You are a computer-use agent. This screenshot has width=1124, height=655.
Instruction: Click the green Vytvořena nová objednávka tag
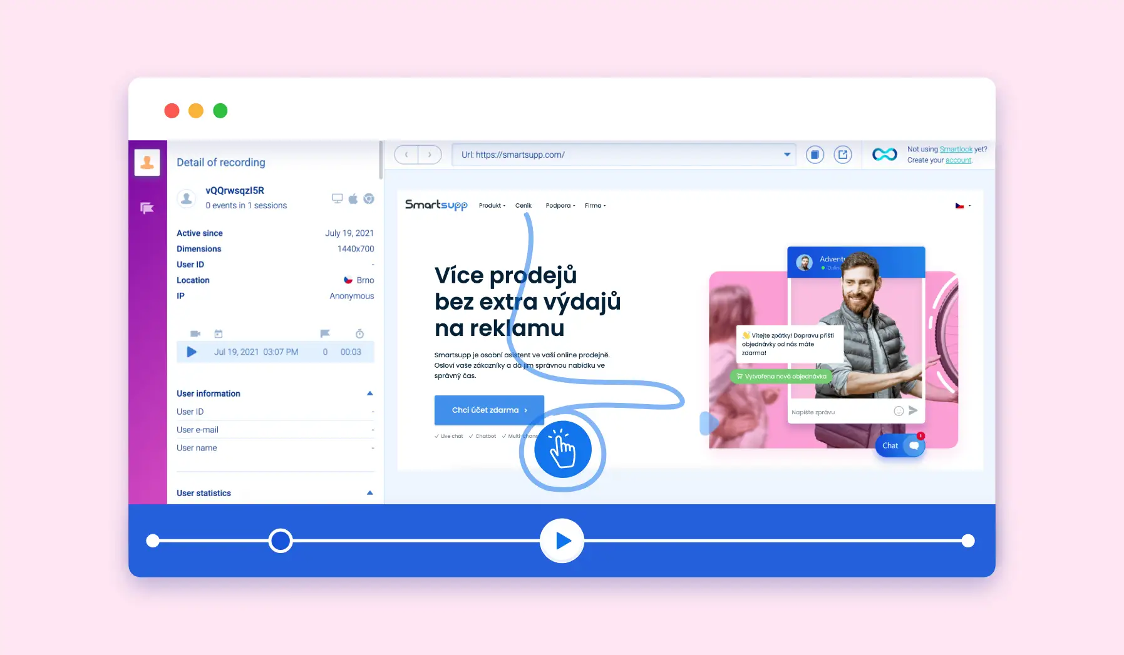tap(781, 377)
